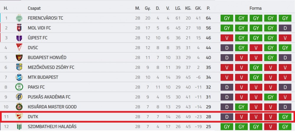Sort by the Csapat column header
The image size is (295, 132).
pyautogui.click(x=34, y=9)
